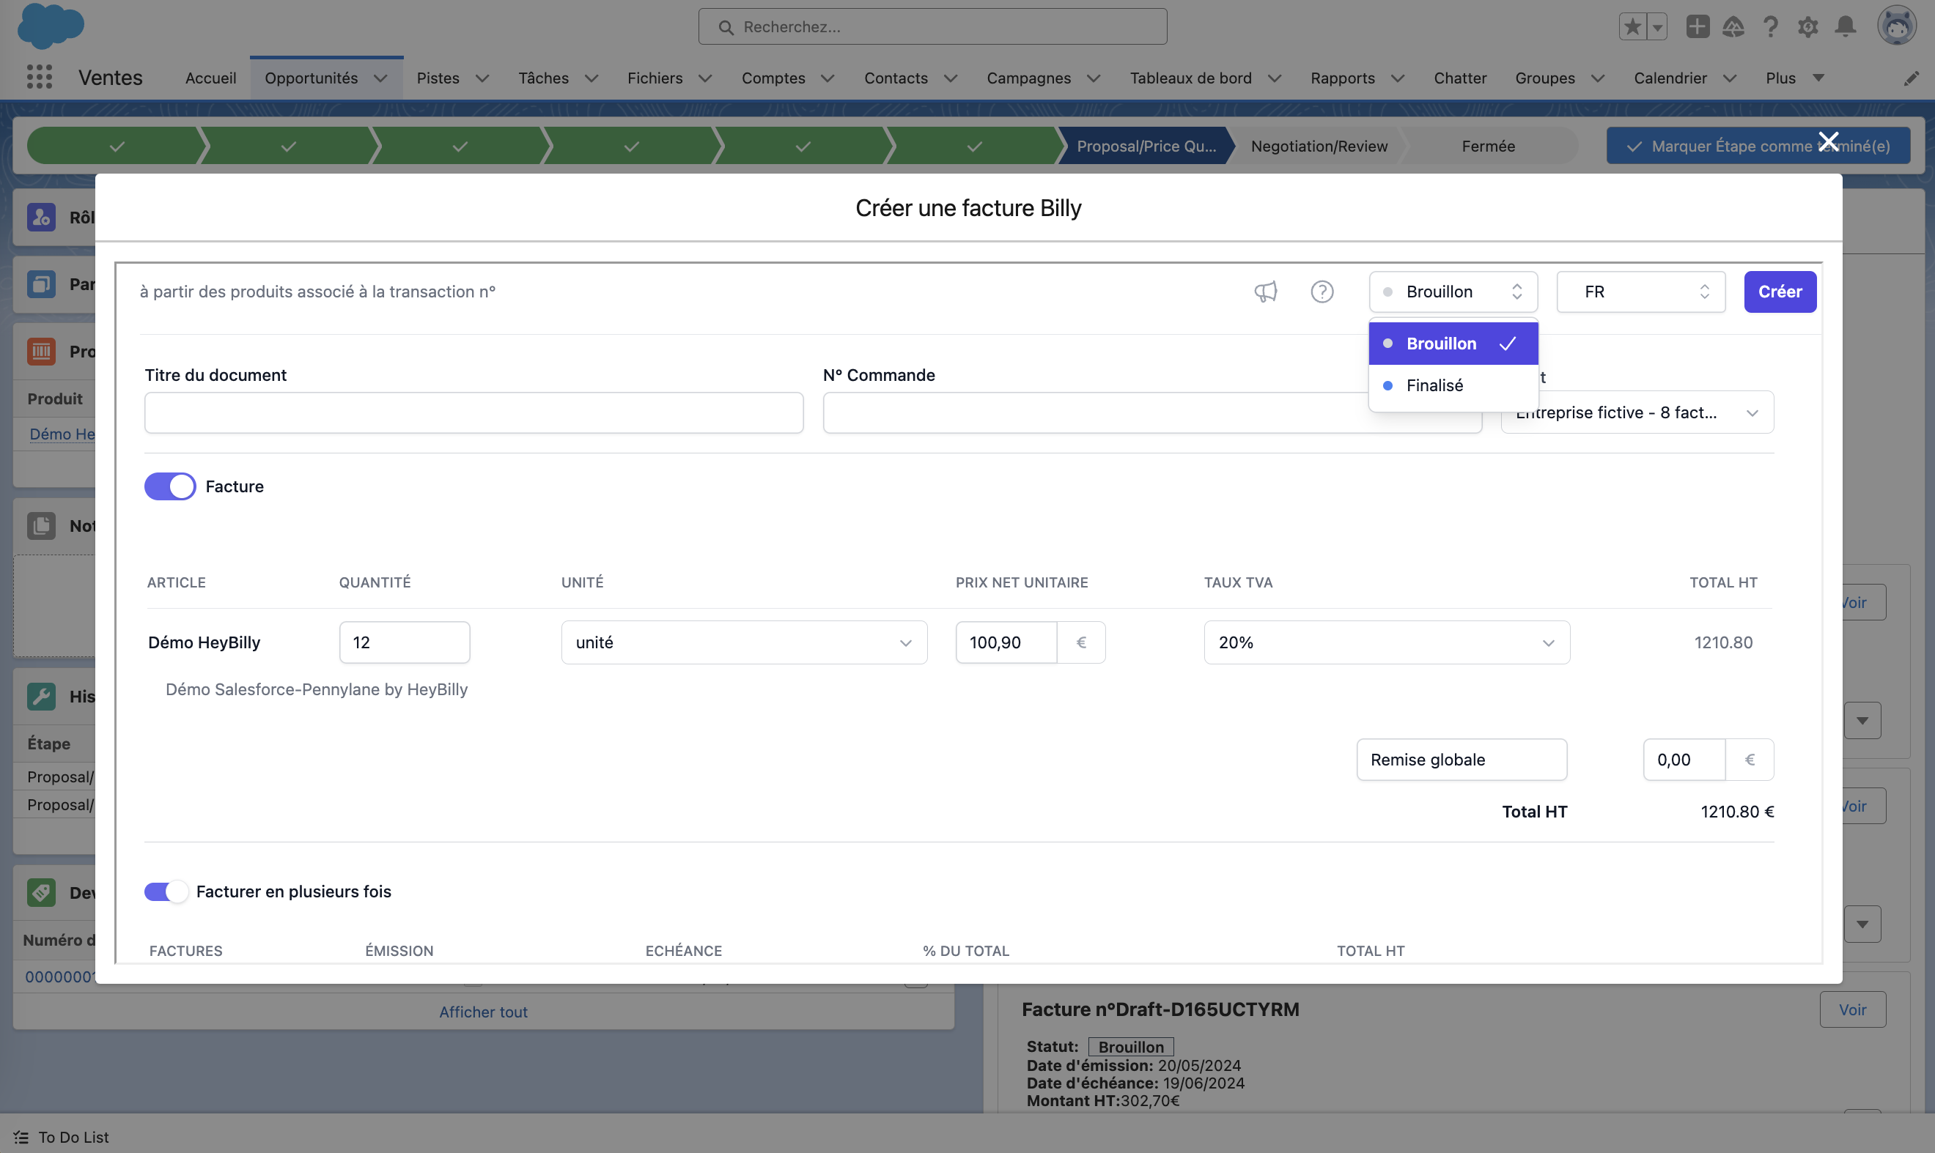Go to the Chatter tab
The width and height of the screenshot is (1935, 1153).
click(x=1459, y=78)
